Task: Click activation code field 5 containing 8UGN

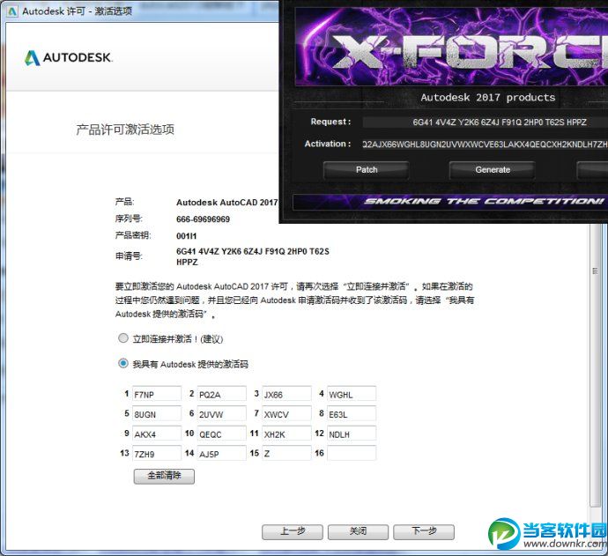Action: tap(157, 414)
